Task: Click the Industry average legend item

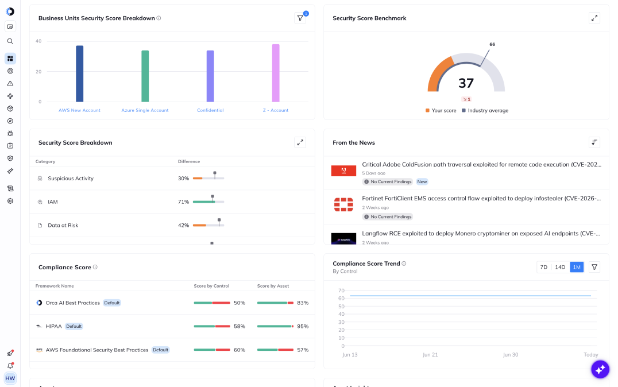Action: [x=485, y=111]
